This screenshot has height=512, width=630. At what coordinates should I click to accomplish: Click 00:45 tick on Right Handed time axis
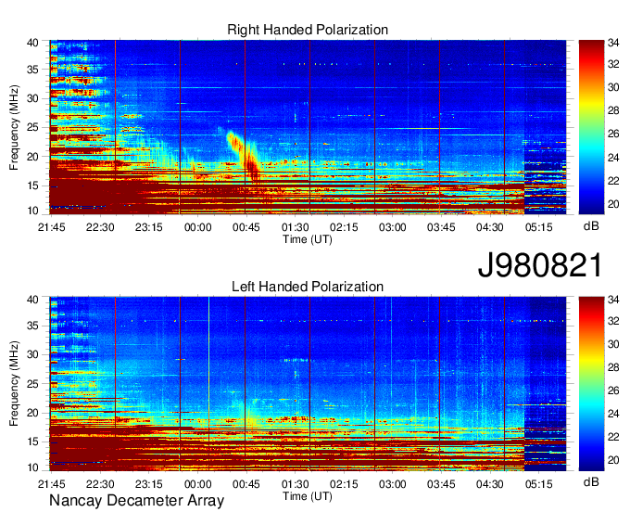point(246,227)
